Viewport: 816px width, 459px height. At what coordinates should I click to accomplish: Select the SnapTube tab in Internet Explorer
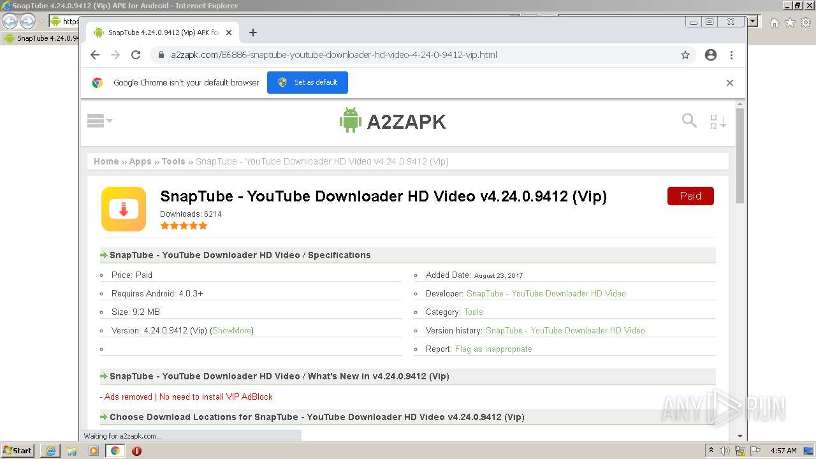[x=41, y=38]
